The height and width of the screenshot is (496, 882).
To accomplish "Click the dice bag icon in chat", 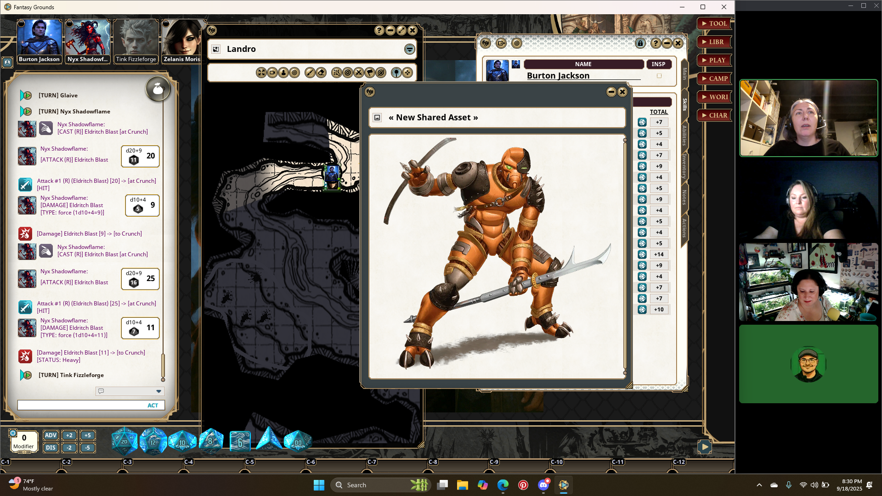I will click(x=158, y=89).
